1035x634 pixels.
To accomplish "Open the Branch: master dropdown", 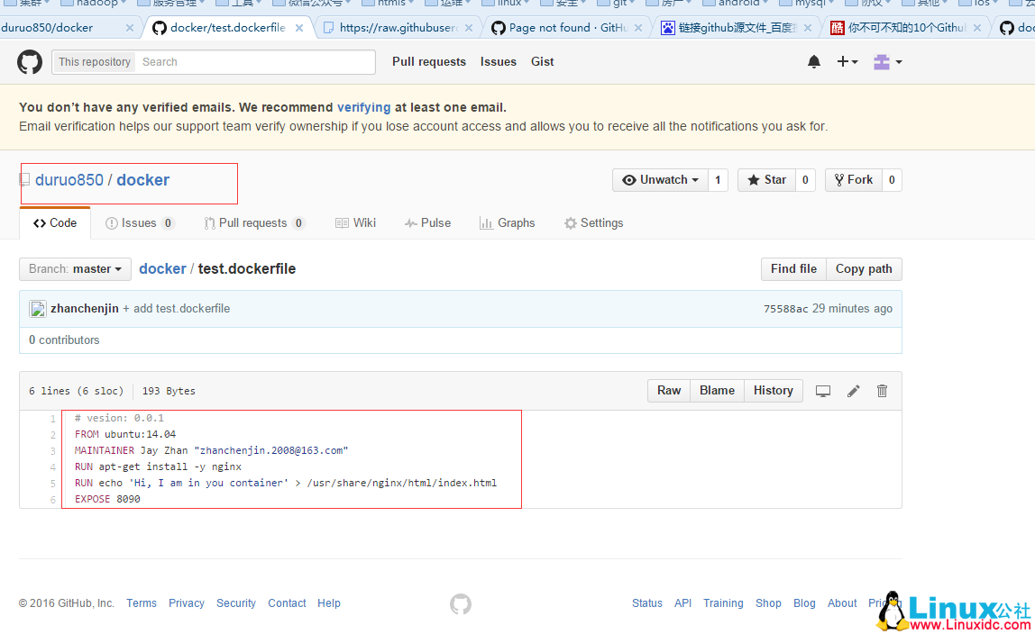I will click(75, 268).
